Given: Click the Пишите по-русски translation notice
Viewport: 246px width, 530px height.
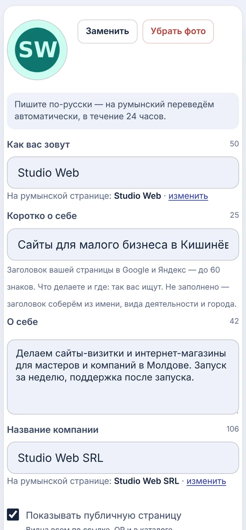Looking at the screenshot, I should [123, 111].
